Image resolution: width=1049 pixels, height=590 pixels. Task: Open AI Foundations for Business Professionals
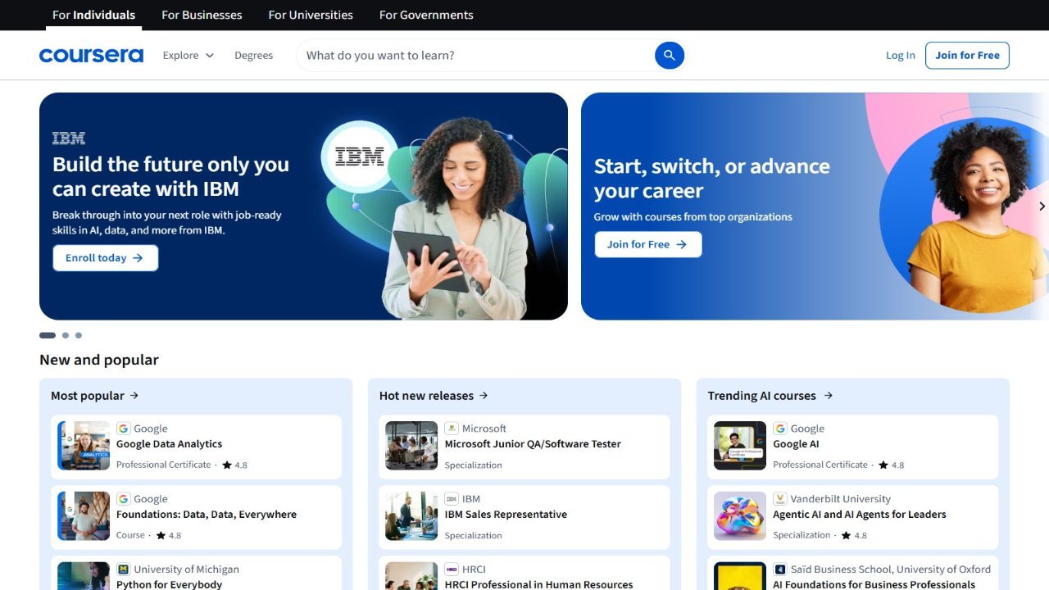[874, 584]
